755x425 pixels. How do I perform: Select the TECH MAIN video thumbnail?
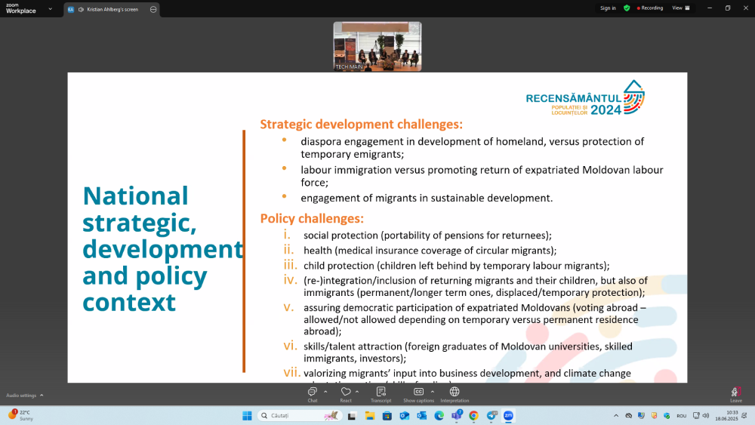[x=377, y=47]
